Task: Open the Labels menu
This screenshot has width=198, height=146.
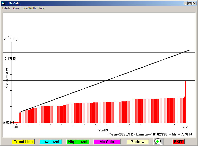Action: click(x=6, y=8)
